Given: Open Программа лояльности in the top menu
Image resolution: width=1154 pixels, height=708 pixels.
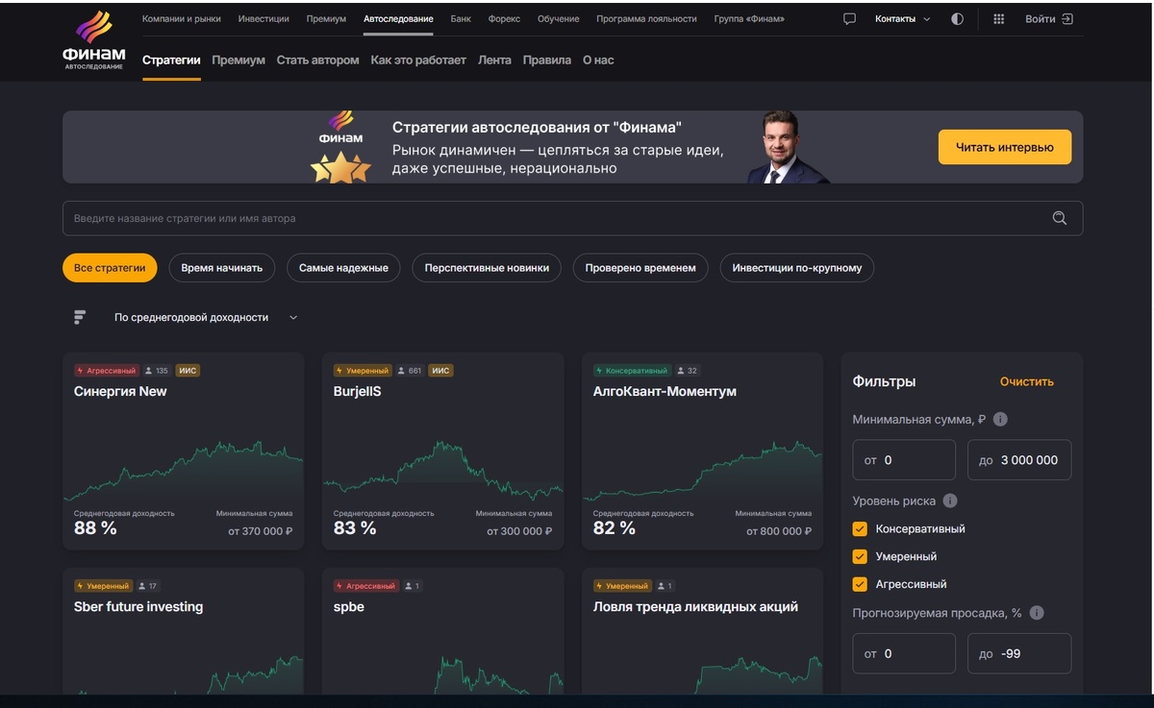Looking at the screenshot, I should click(647, 19).
